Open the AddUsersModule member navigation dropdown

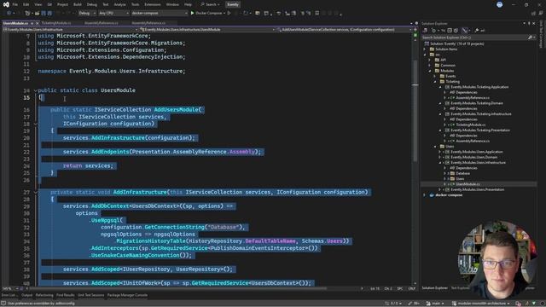344,30
